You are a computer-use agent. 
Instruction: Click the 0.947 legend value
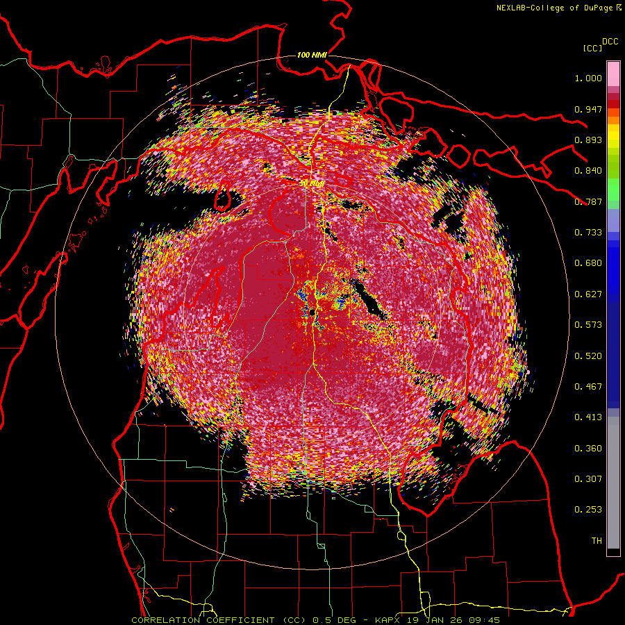(588, 109)
